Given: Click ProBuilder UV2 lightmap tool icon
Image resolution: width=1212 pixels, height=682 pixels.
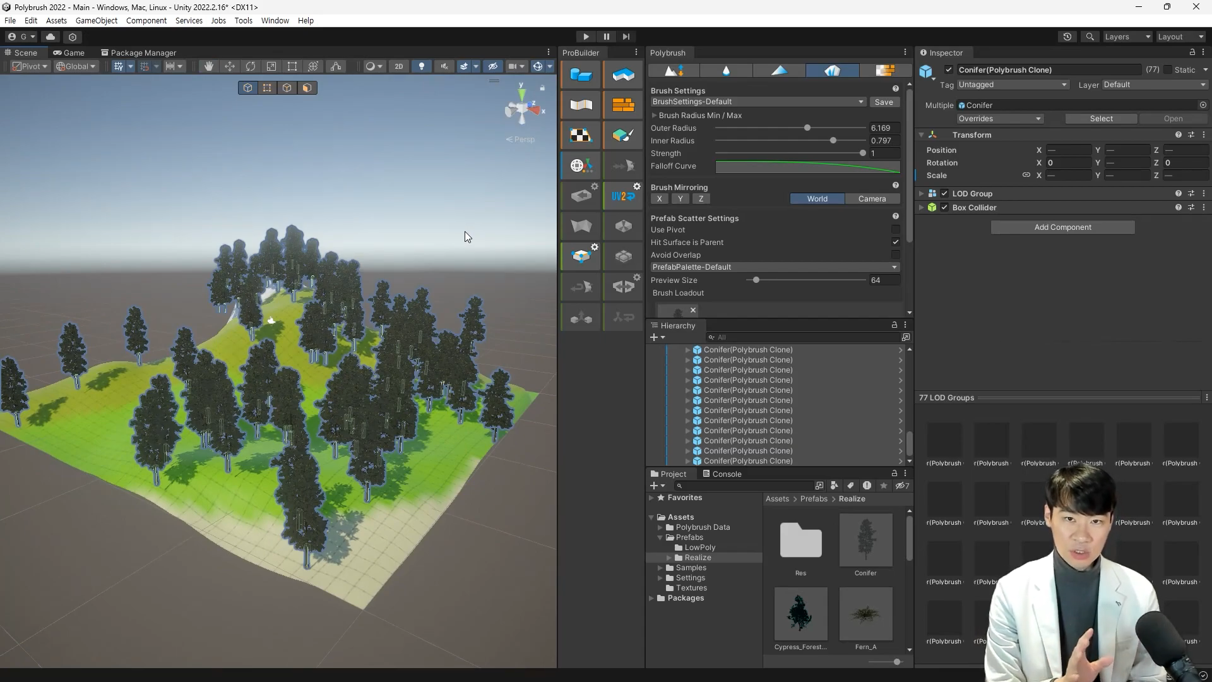Looking at the screenshot, I should pyautogui.click(x=623, y=196).
